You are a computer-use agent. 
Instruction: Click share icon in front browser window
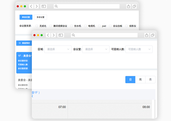(147, 35)
